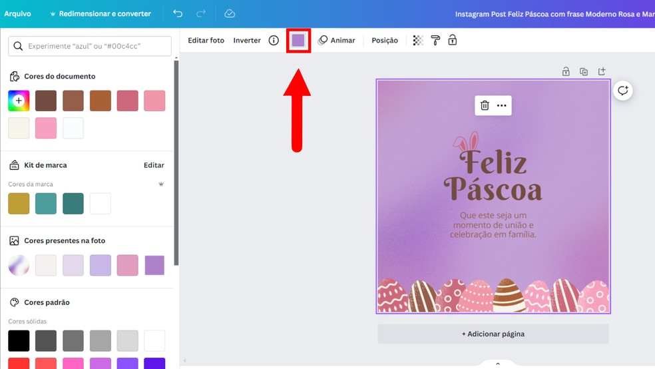The image size is (655, 369).
Task: Click the Kit de marca icon
Action: [14, 165]
